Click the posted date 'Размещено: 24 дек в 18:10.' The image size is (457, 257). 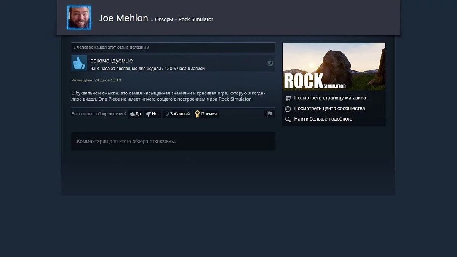point(97,80)
